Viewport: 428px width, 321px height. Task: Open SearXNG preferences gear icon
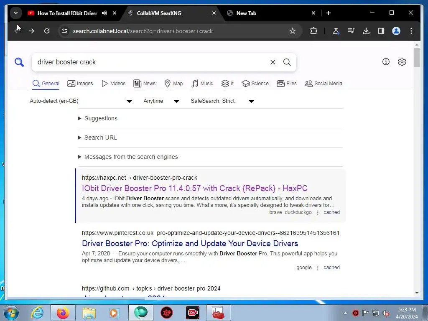tap(402, 62)
